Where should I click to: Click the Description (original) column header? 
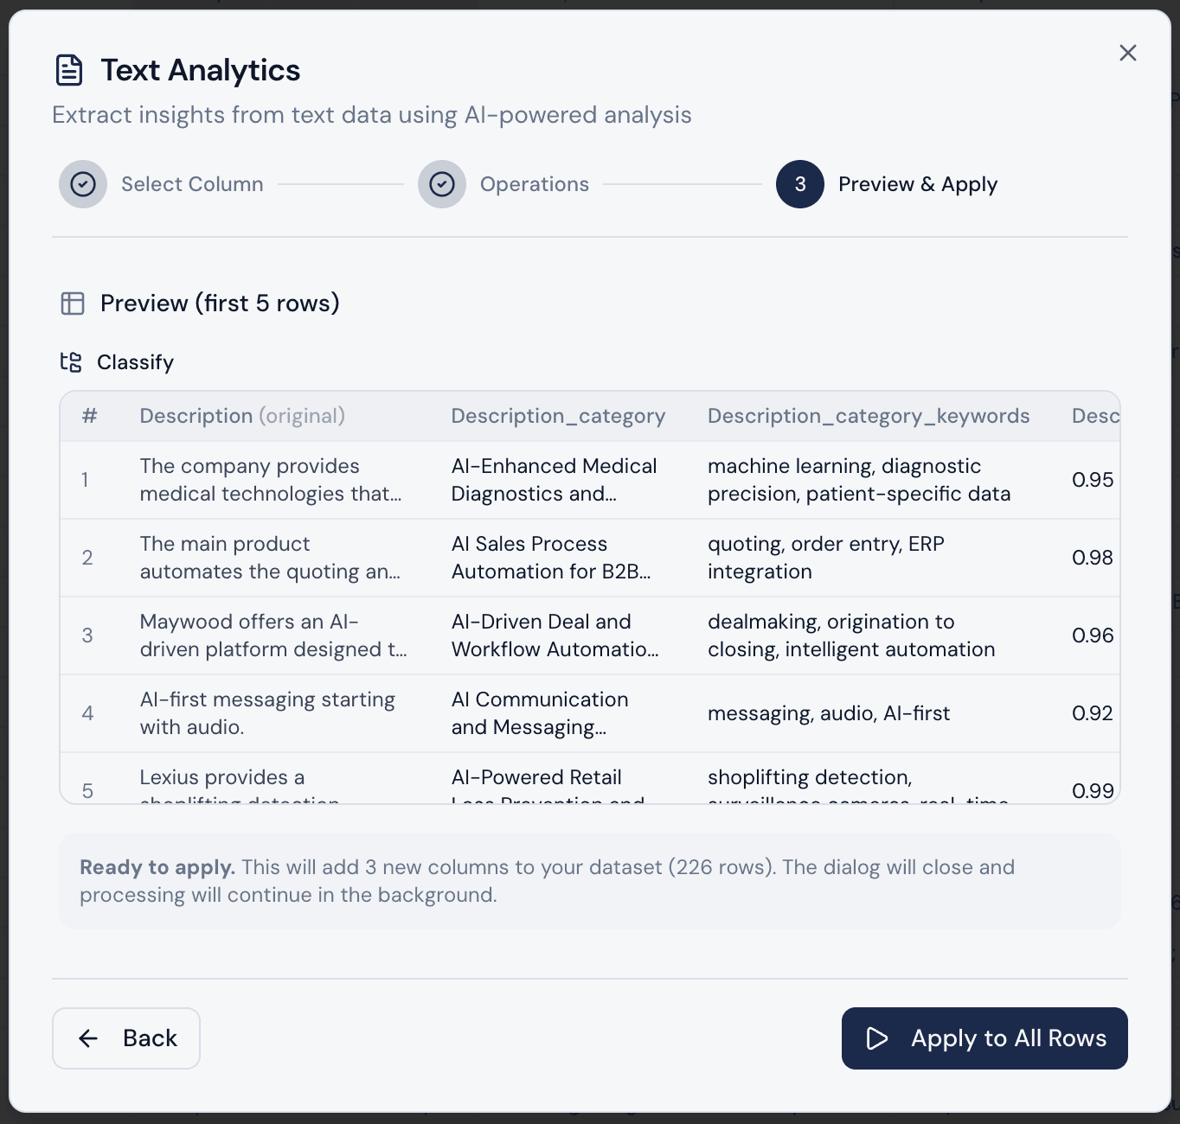coord(242,416)
